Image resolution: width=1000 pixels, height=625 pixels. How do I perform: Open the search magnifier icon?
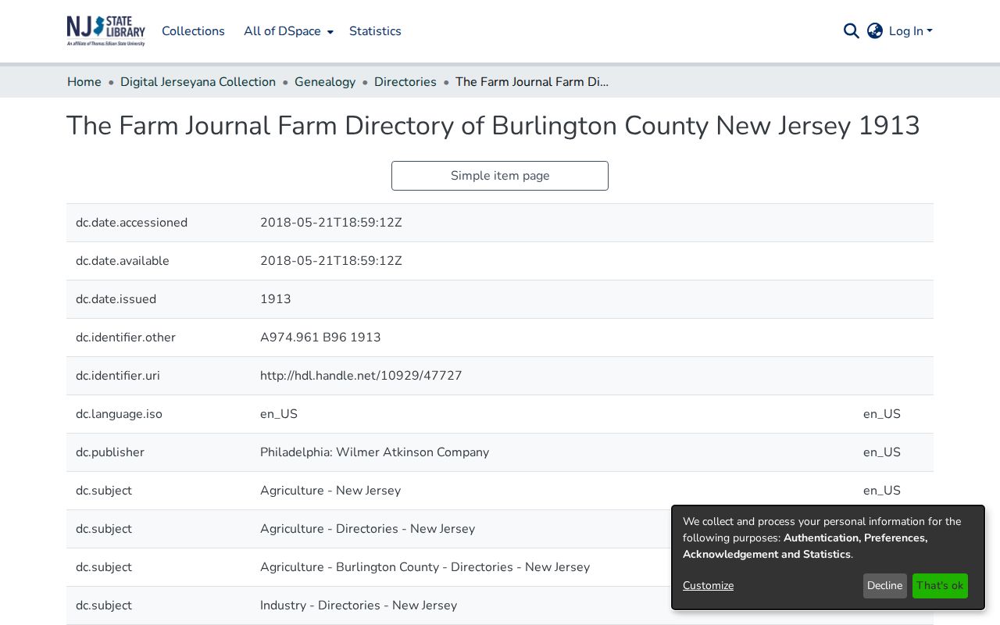pos(852,31)
